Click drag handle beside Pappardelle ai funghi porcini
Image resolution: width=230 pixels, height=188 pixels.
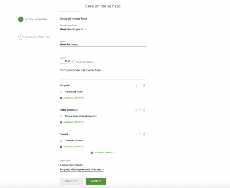tap(61, 116)
